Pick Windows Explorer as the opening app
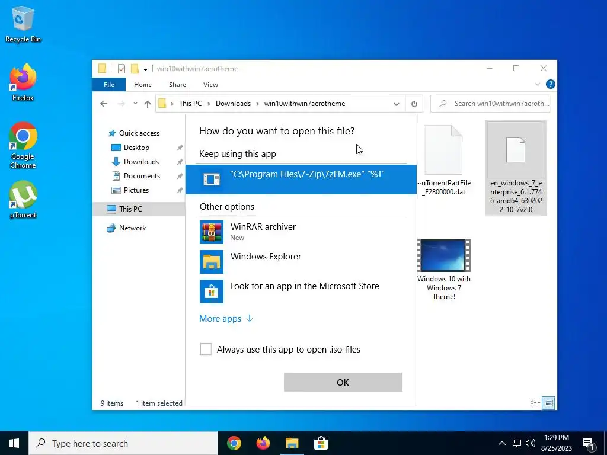 tap(301, 261)
